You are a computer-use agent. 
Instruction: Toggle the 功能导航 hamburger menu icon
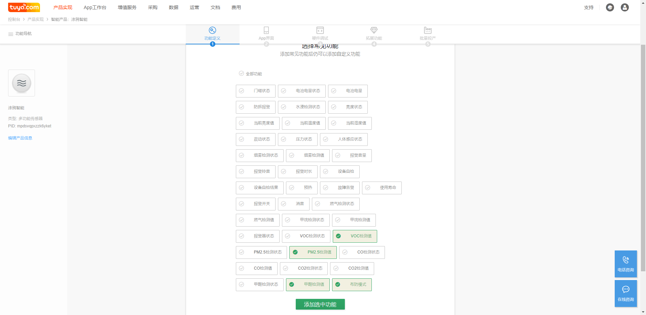click(11, 34)
